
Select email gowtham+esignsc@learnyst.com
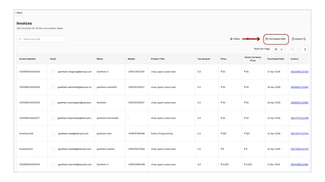point(75,72)
